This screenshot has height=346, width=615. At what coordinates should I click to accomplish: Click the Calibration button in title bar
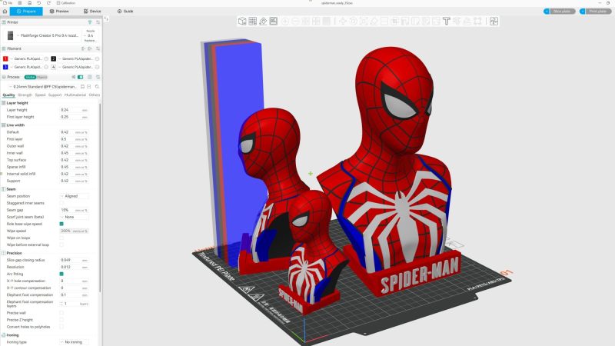click(x=66, y=3)
